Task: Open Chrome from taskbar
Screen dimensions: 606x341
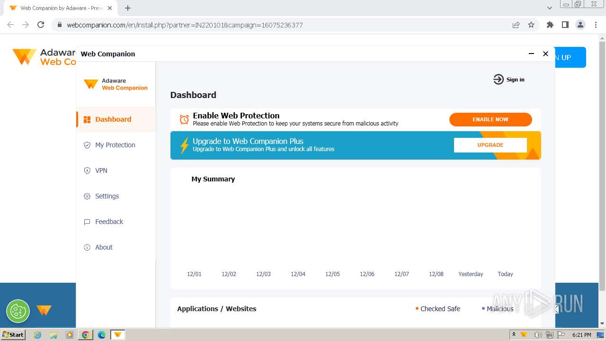Action: [x=86, y=335]
